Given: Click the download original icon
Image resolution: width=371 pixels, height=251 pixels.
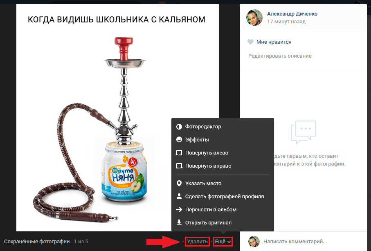Looking at the screenshot, I should pos(179,222).
